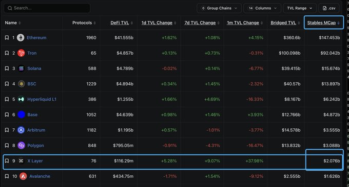Click the Ethereum chain logo
The width and height of the screenshot is (349, 187).
[21, 38]
